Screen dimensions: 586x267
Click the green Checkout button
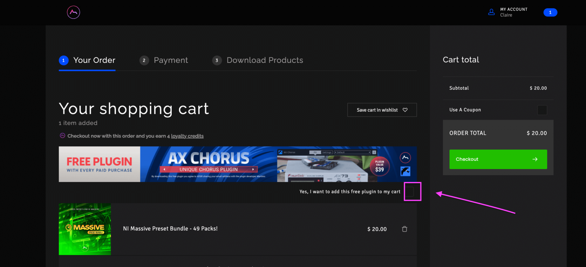pyautogui.click(x=498, y=159)
